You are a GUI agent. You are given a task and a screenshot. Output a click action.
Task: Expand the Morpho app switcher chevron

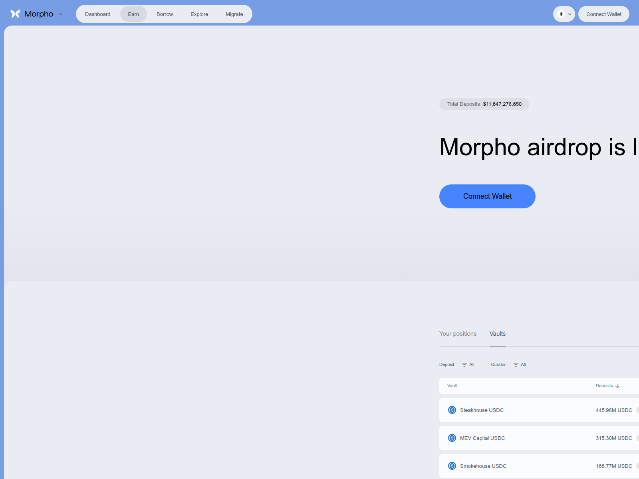point(60,14)
